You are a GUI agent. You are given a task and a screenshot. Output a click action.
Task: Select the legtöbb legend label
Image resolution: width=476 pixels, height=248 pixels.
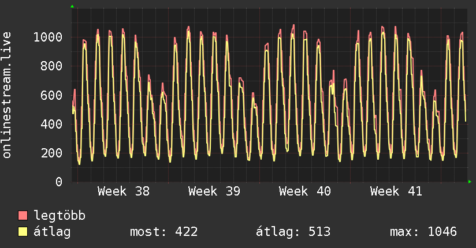pyautogui.click(x=59, y=215)
